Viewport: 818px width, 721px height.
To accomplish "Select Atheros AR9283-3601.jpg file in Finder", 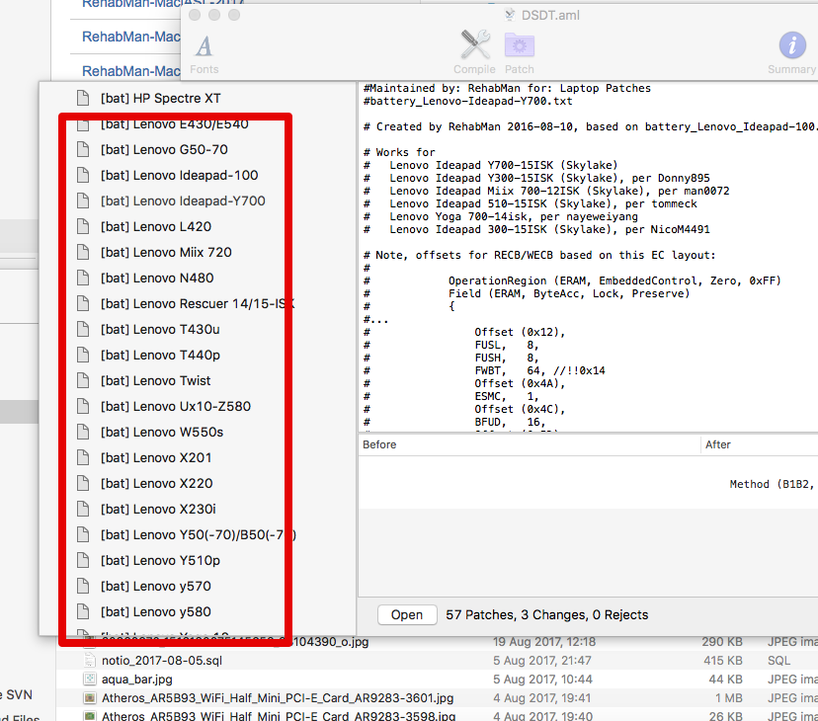I will point(278,698).
